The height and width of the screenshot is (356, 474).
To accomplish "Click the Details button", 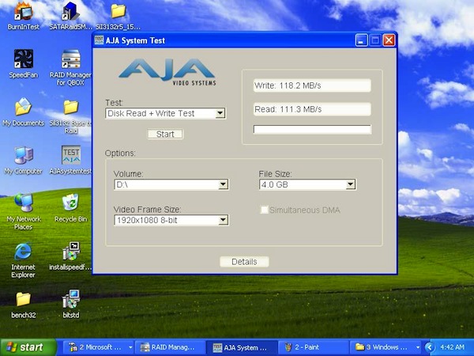I will click(x=244, y=262).
